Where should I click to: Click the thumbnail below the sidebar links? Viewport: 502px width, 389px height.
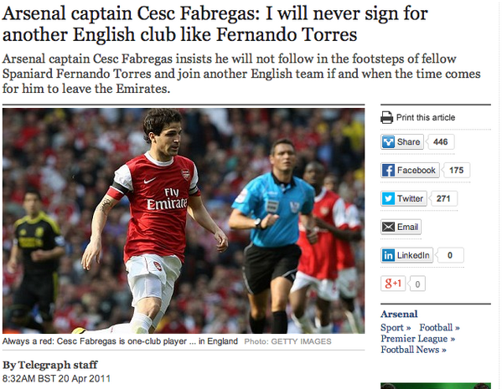(x=436, y=386)
